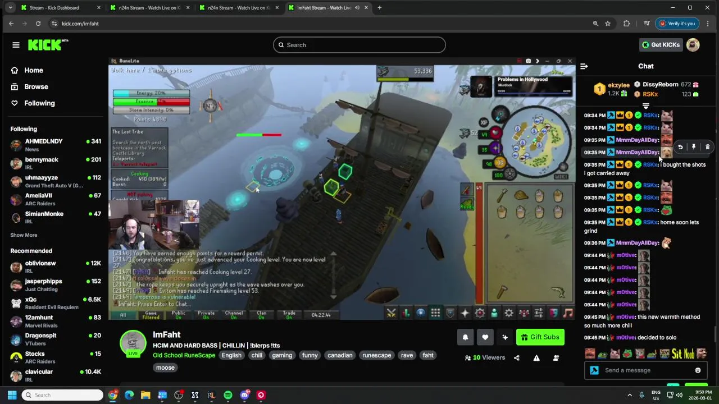Toggle stream notifications bell
Viewport: 719px width, 404px height.
pyautogui.click(x=465, y=337)
